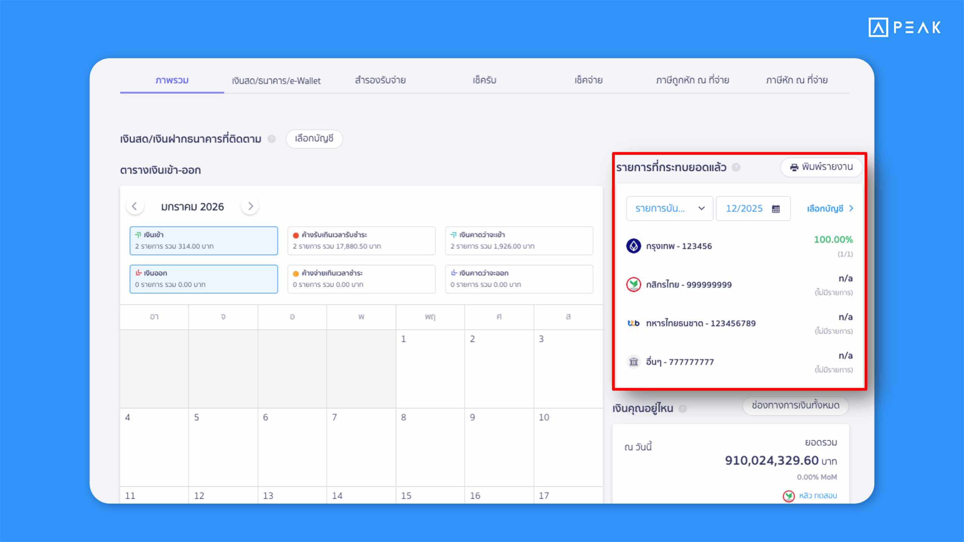Viewport: 964px width, 542px height.
Task: Go to next month after มกราคม 2026
Action: coord(250,206)
